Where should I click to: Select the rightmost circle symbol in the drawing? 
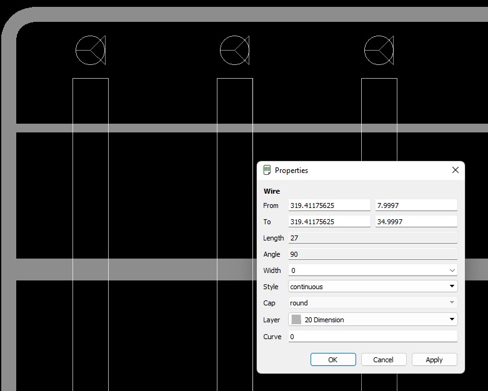[x=379, y=50]
